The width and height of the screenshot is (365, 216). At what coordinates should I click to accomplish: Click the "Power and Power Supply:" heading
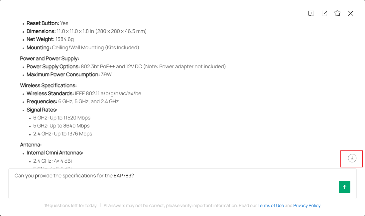pos(50,59)
